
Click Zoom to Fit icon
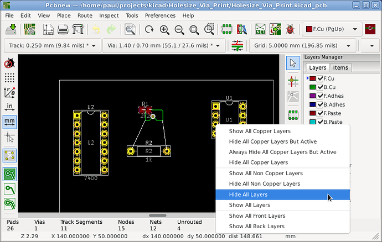click(194, 30)
